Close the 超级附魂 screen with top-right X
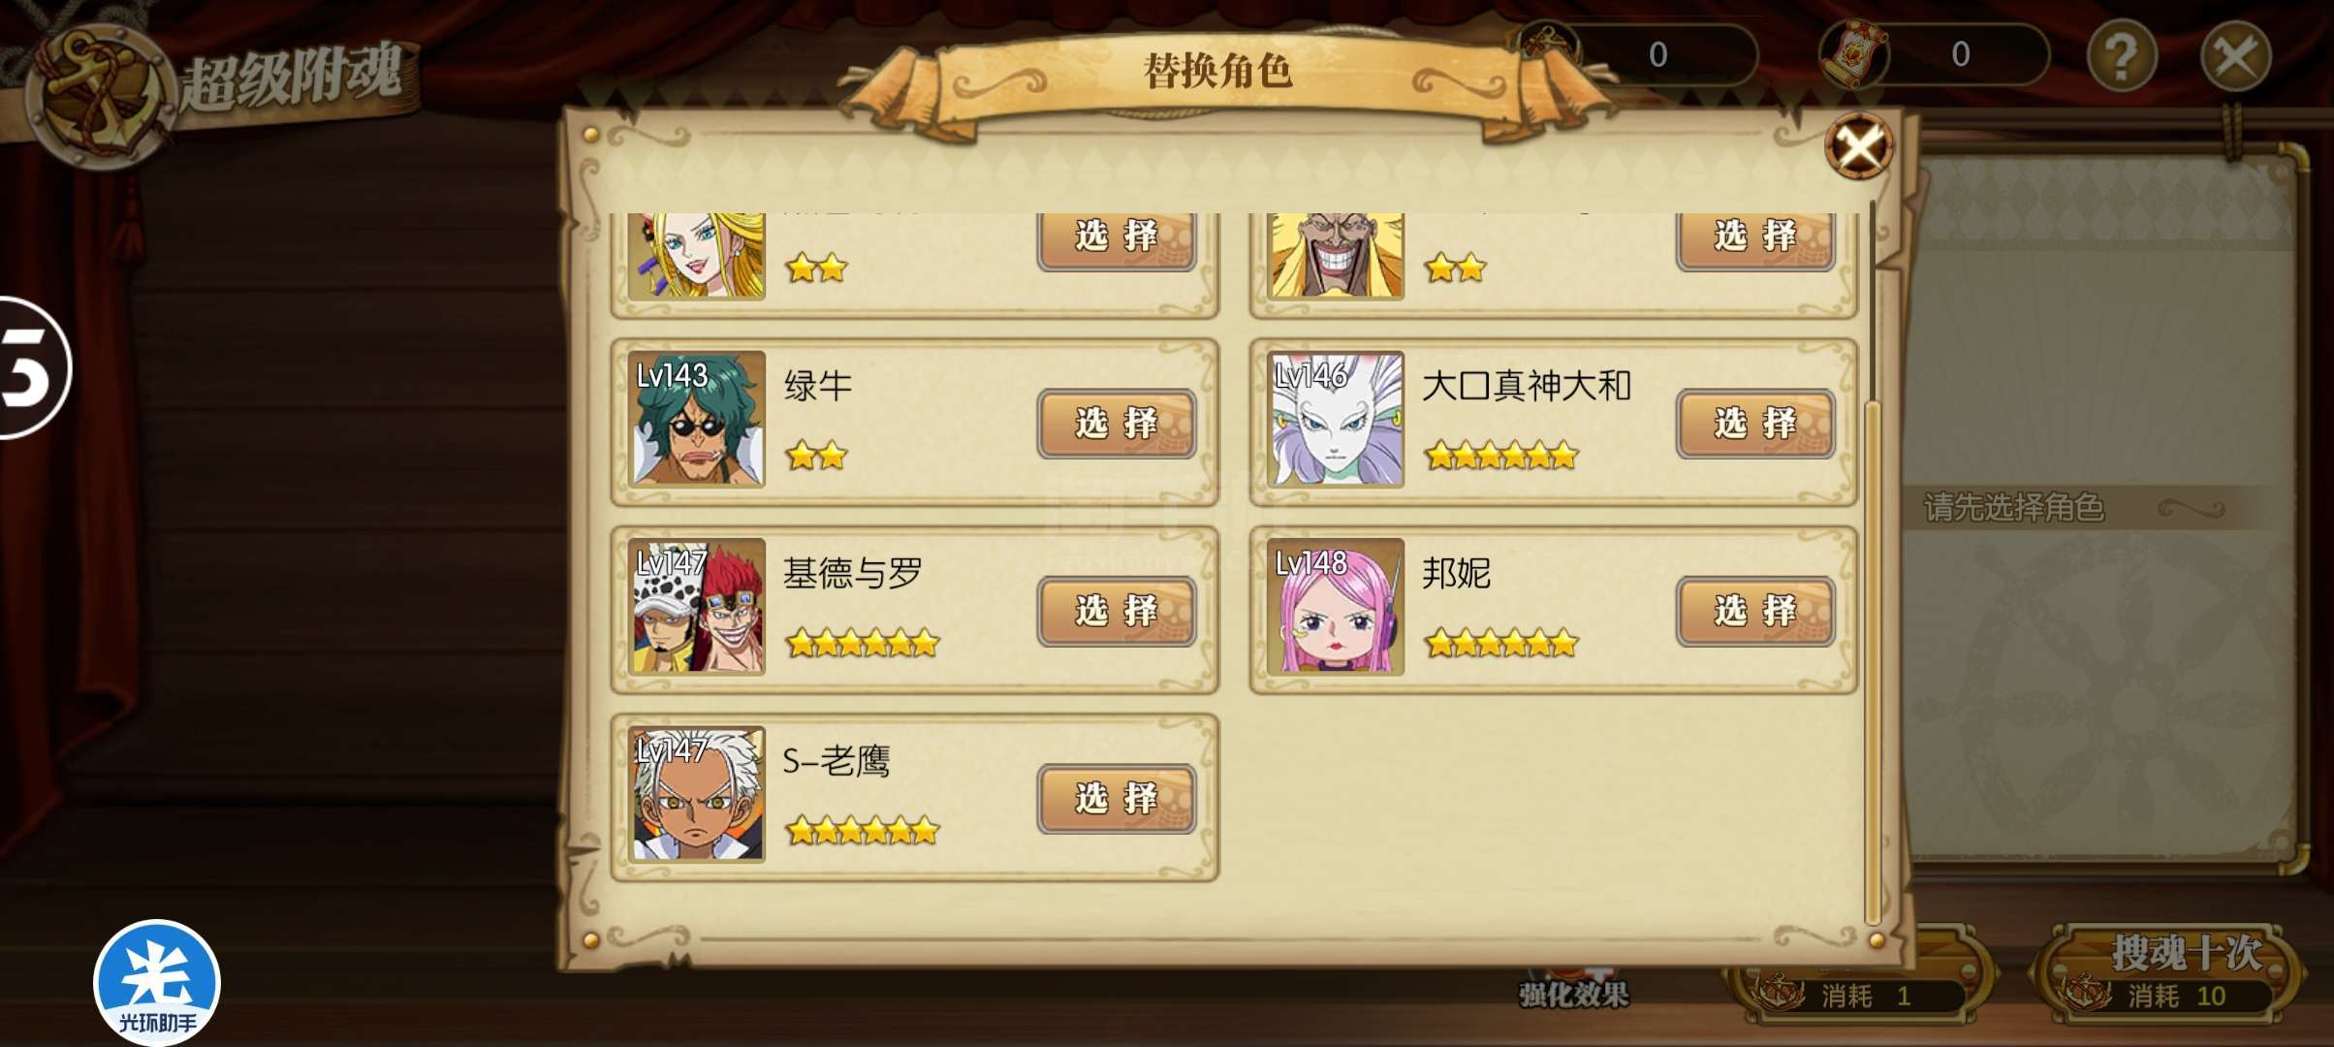The width and height of the screenshot is (2334, 1047). click(2235, 56)
